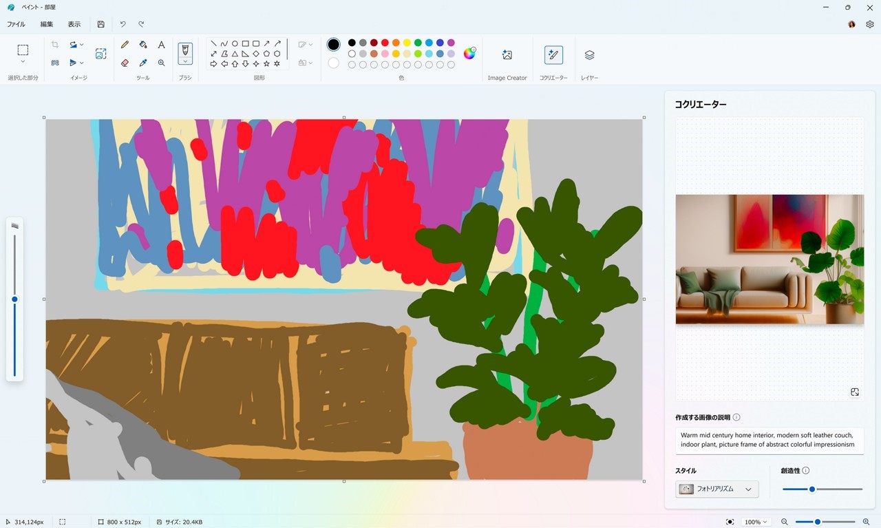881x528 pixels.
Task: Click the Undo button
Action: coord(123,24)
